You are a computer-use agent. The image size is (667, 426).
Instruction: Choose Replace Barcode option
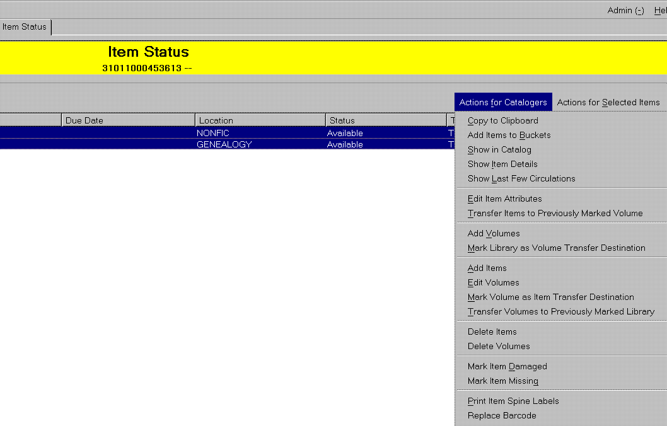point(502,415)
